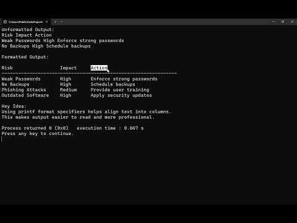This screenshot has height=223, width=297.
Task: Click 'Schedule backups' in the formatted table
Action: pos(113,84)
